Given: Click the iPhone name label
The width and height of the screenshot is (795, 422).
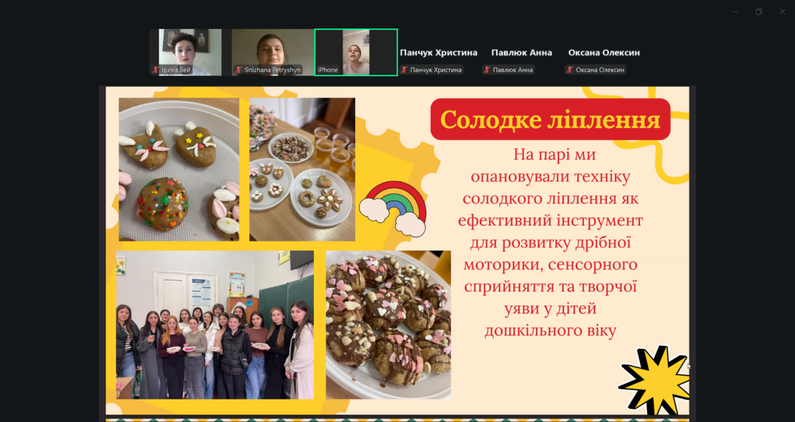Looking at the screenshot, I should coord(328,70).
